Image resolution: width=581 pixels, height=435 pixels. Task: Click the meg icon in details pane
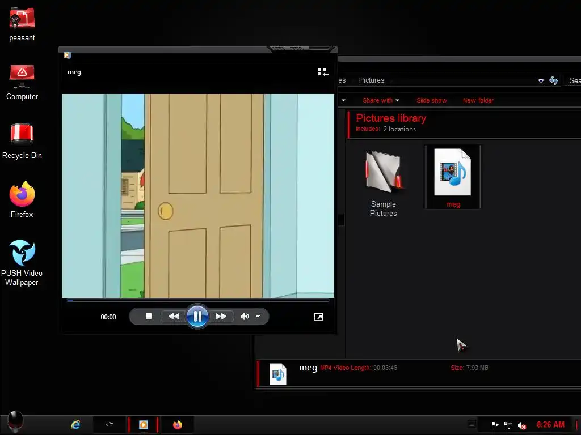[x=278, y=374]
